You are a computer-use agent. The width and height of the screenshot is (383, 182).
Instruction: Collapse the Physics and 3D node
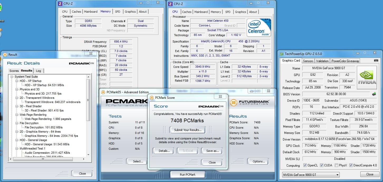(x=17, y=89)
